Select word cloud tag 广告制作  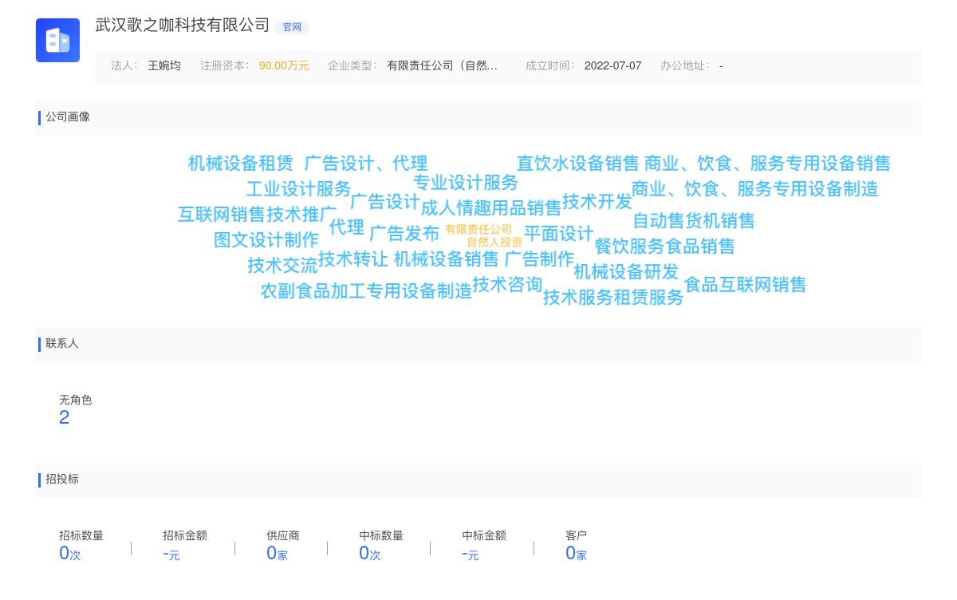tap(540, 259)
